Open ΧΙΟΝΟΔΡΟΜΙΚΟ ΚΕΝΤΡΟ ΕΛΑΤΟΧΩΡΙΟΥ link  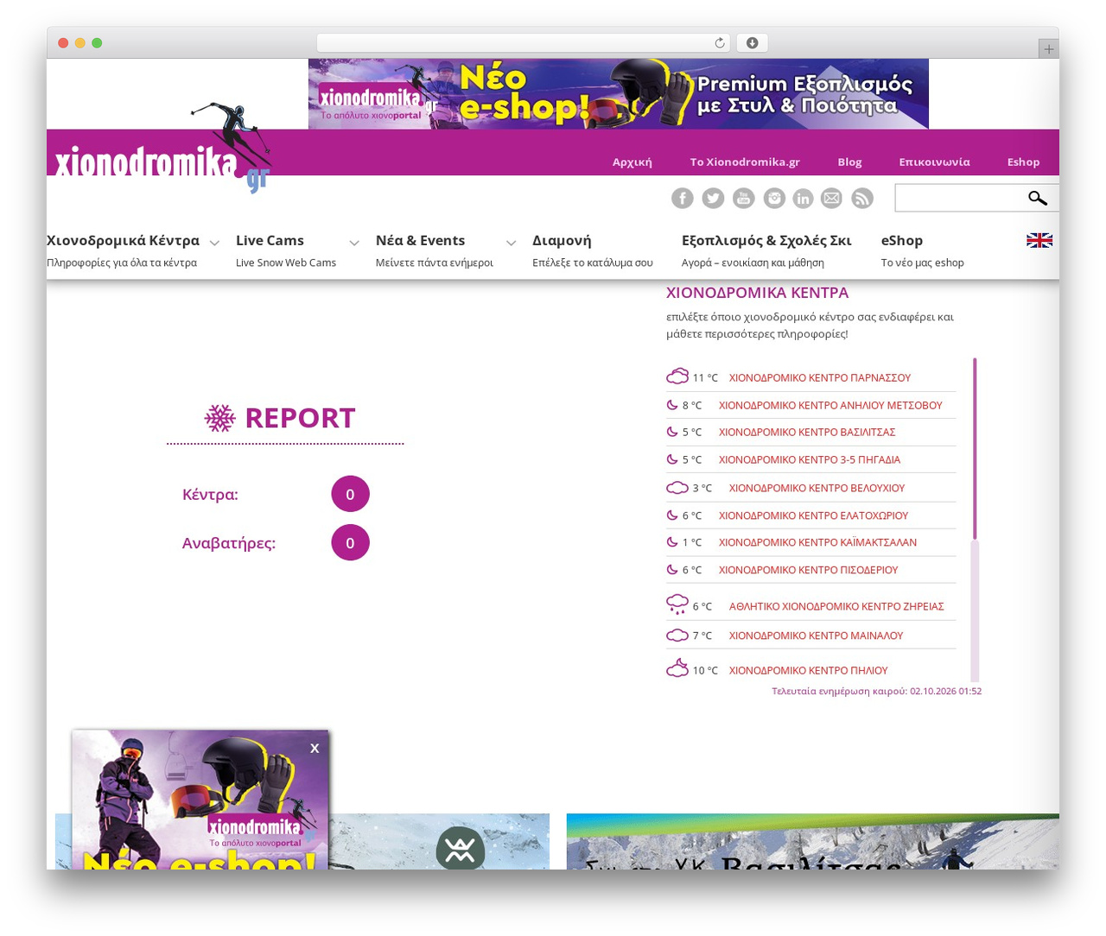click(813, 515)
